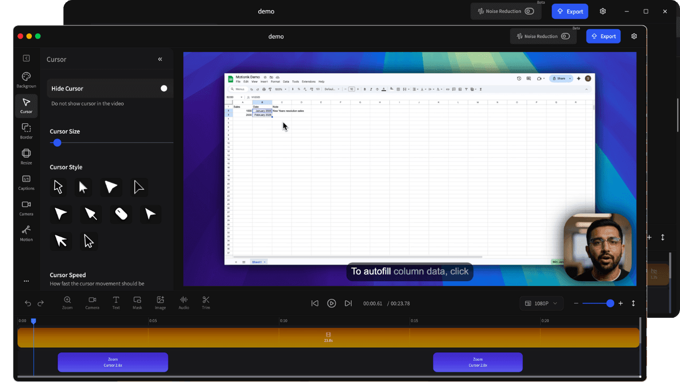
Task: Toggle the Hide Cursor switch
Action: 164,88
